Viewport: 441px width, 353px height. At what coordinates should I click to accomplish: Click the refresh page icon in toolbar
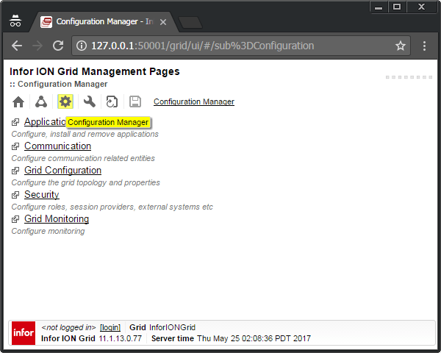coord(112,102)
